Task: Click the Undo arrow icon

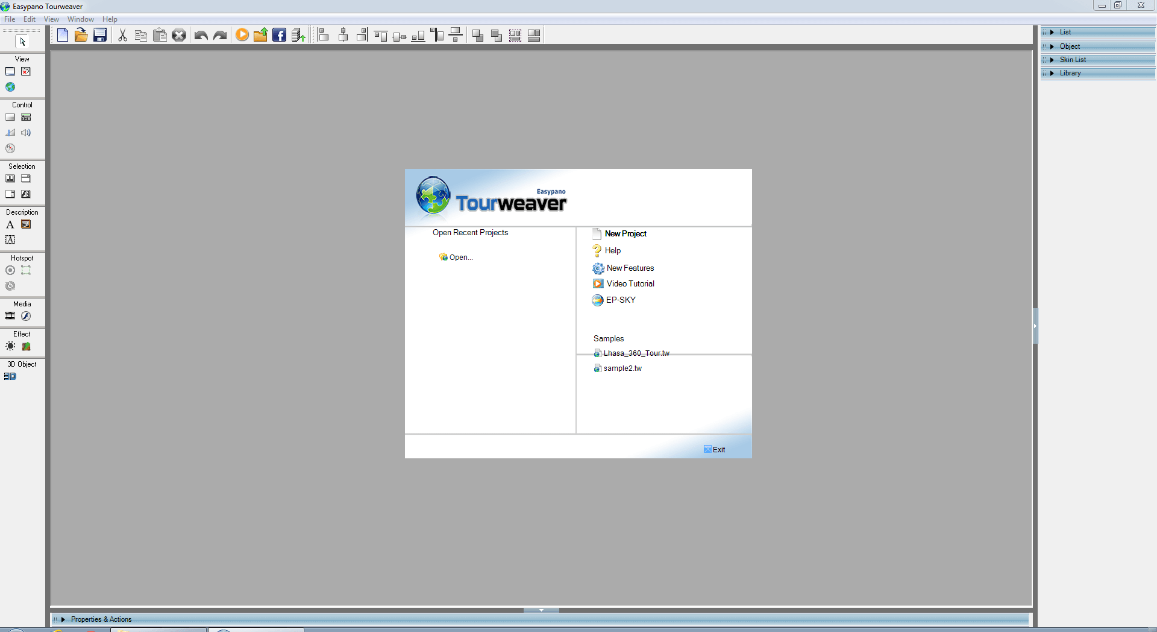Action: (x=201, y=35)
